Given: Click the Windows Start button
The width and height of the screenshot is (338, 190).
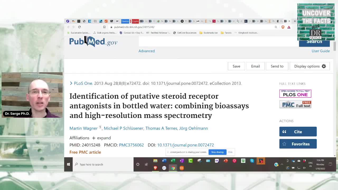Looking at the screenshot, I should pyautogui.click(x=68, y=164).
